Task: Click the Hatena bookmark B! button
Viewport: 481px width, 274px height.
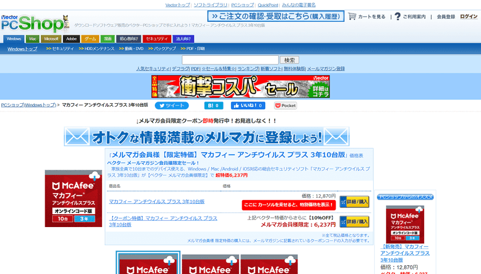Action: pyautogui.click(x=214, y=106)
